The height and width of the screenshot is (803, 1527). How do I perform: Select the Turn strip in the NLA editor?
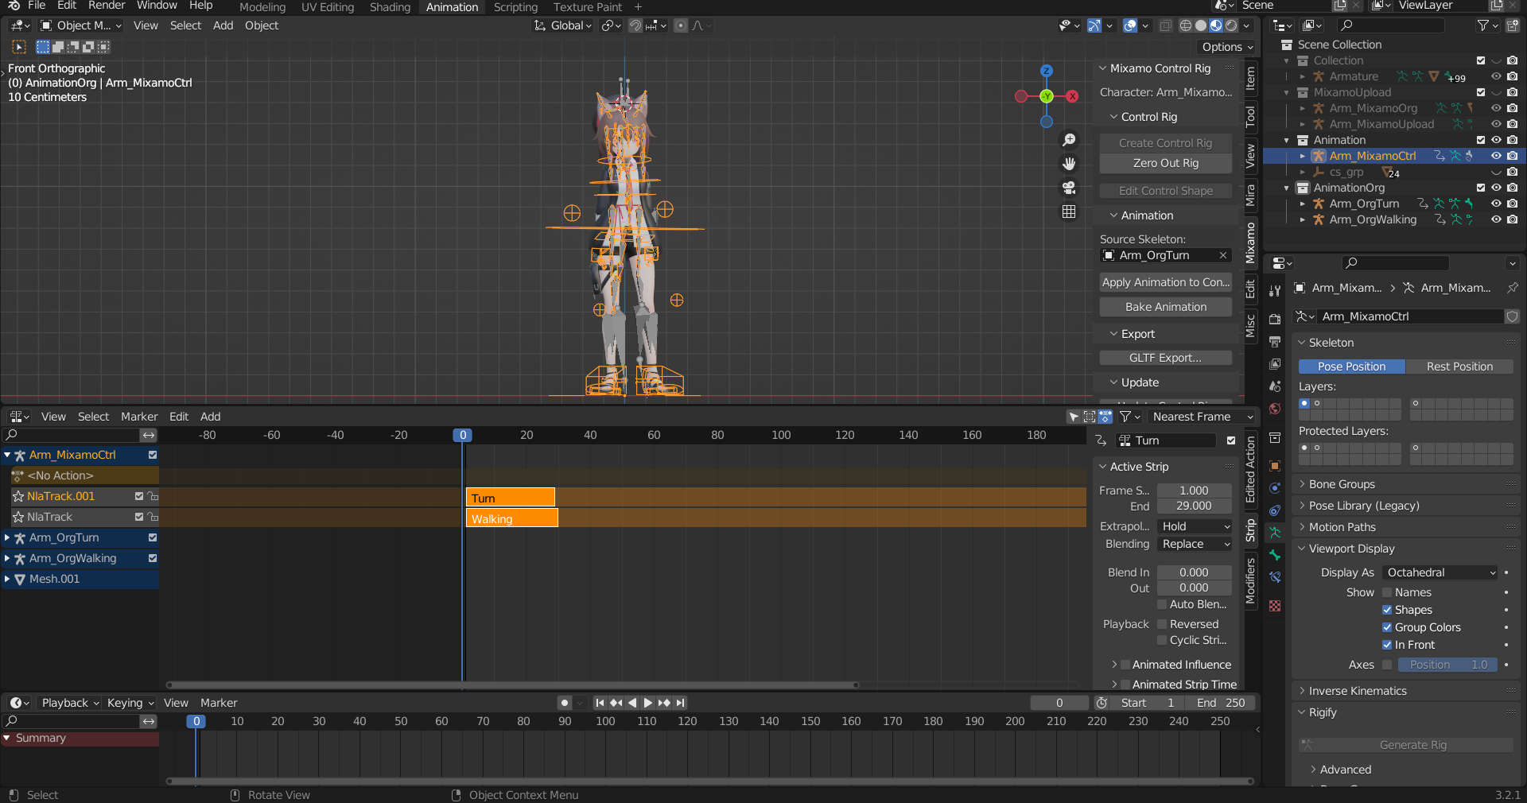click(x=509, y=497)
